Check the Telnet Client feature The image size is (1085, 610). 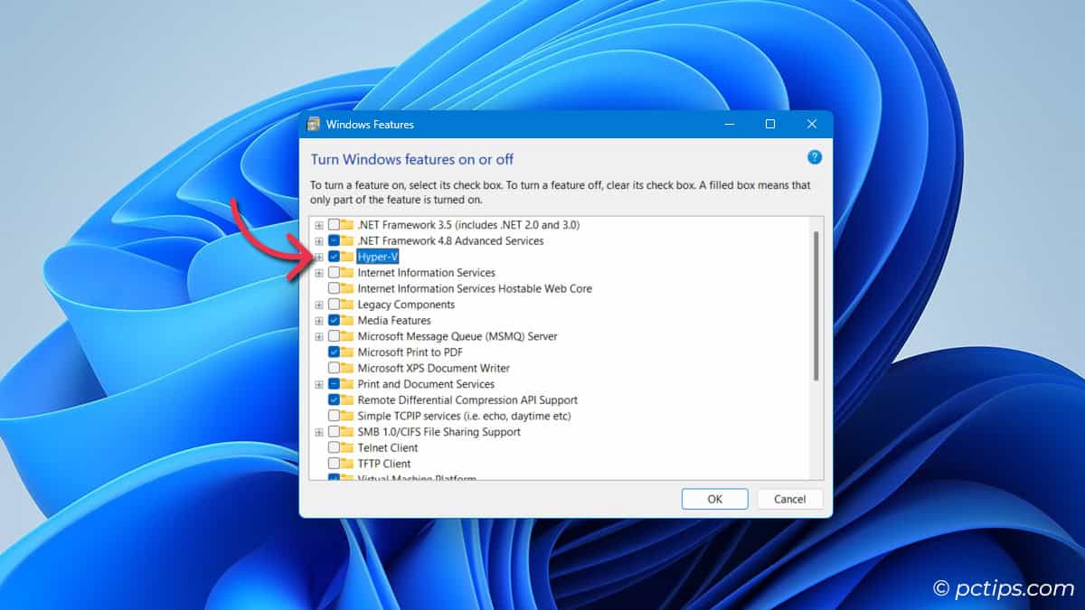pos(332,447)
